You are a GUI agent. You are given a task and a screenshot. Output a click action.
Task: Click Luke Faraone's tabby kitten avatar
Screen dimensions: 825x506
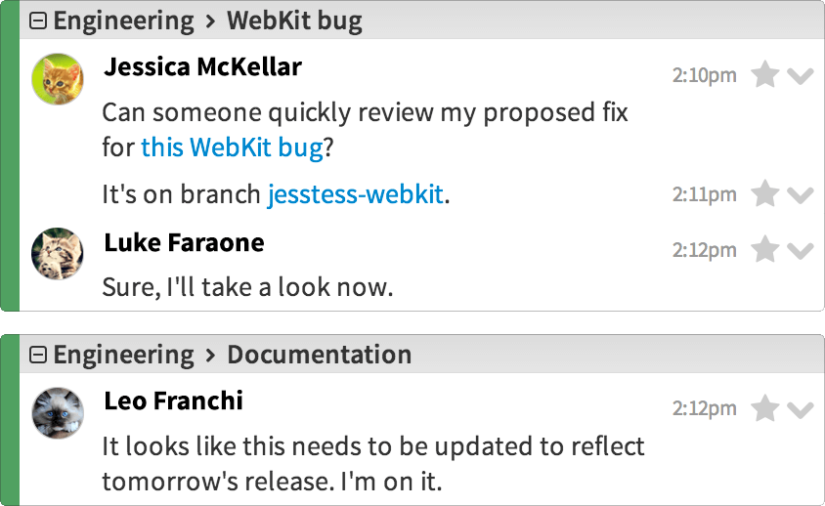point(58,254)
